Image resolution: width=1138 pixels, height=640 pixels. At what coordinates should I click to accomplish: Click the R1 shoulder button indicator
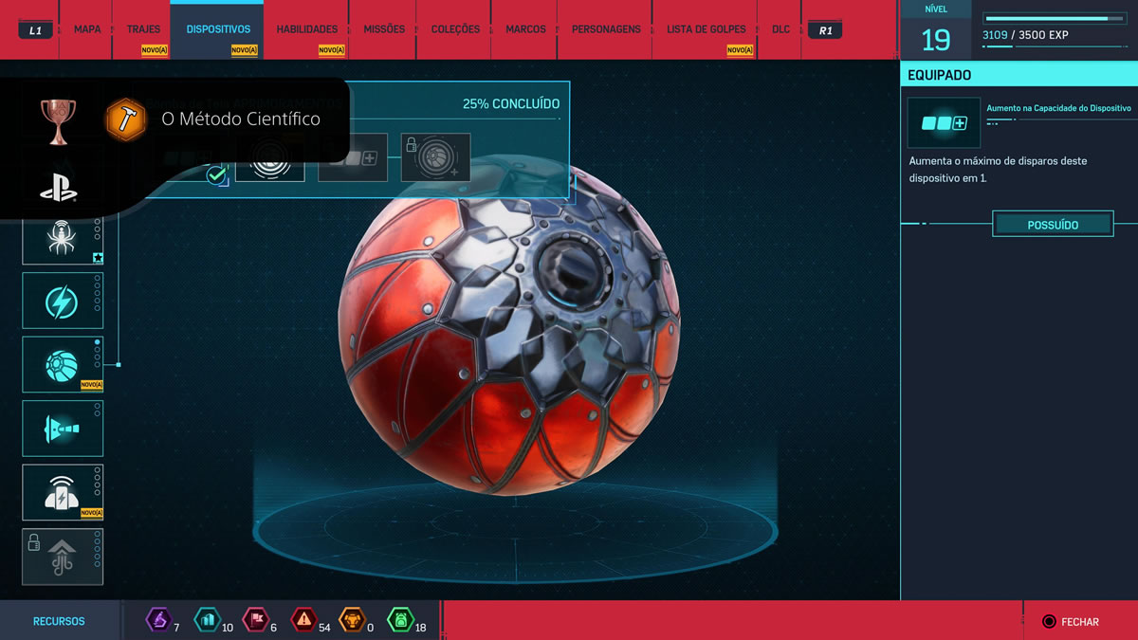pyautogui.click(x=825, y=30)
